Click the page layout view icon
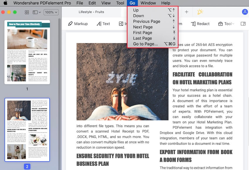This screenshot has height=170, width=249. [35, 12]
